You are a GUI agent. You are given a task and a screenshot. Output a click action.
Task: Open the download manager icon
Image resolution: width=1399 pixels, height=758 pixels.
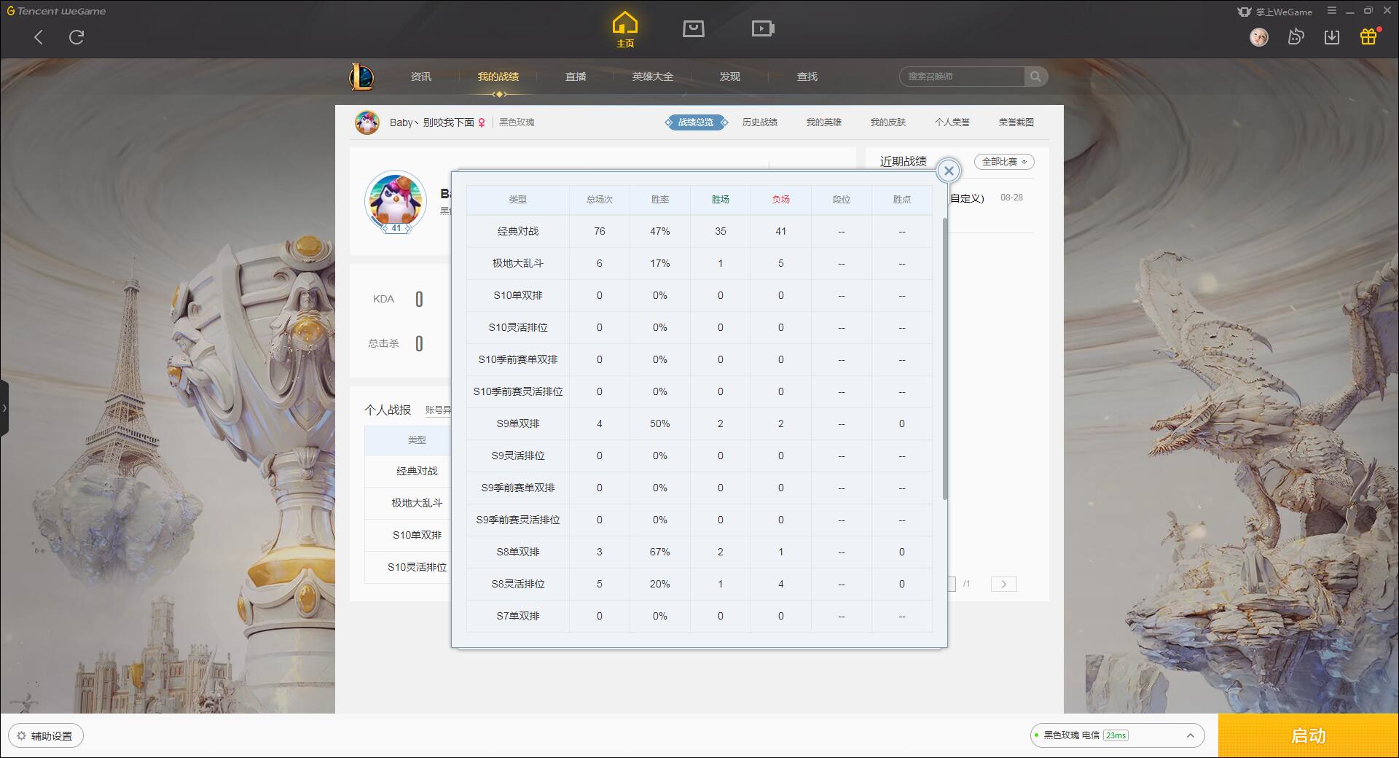coord(1332,36)
